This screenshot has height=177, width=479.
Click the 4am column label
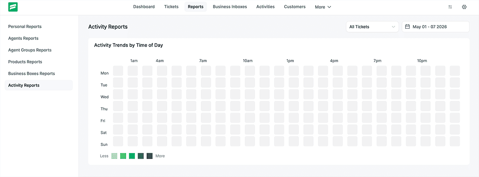click(x=160, y=61)
